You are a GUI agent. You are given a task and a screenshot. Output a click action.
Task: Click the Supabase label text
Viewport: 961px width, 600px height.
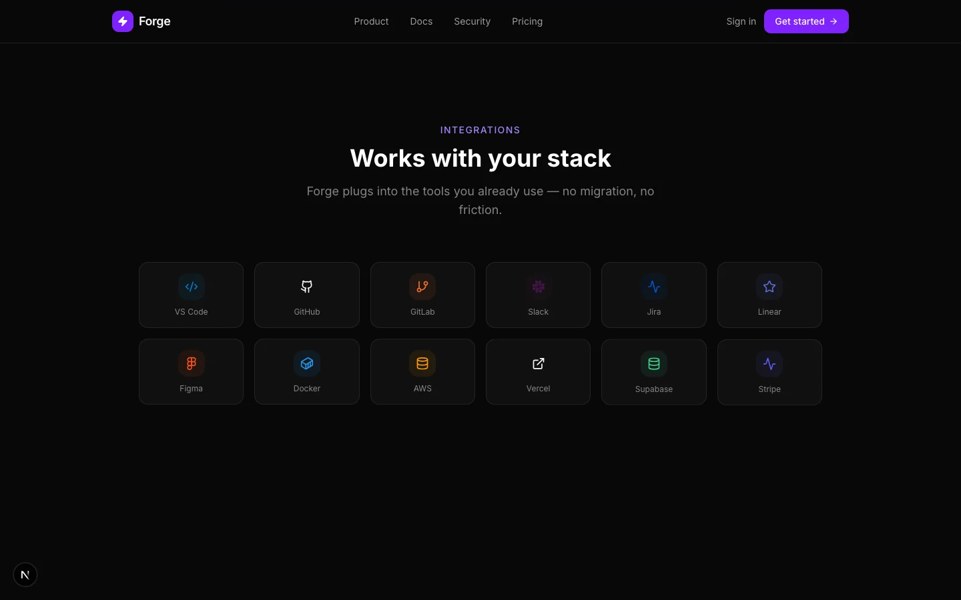coord(654,389)
